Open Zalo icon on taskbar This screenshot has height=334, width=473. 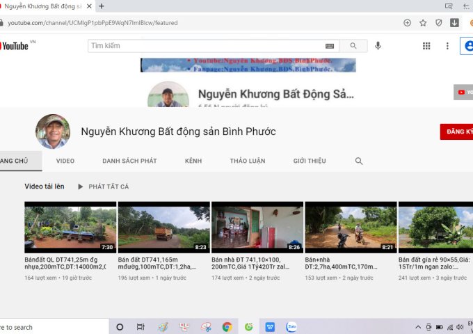pos(291,327)
